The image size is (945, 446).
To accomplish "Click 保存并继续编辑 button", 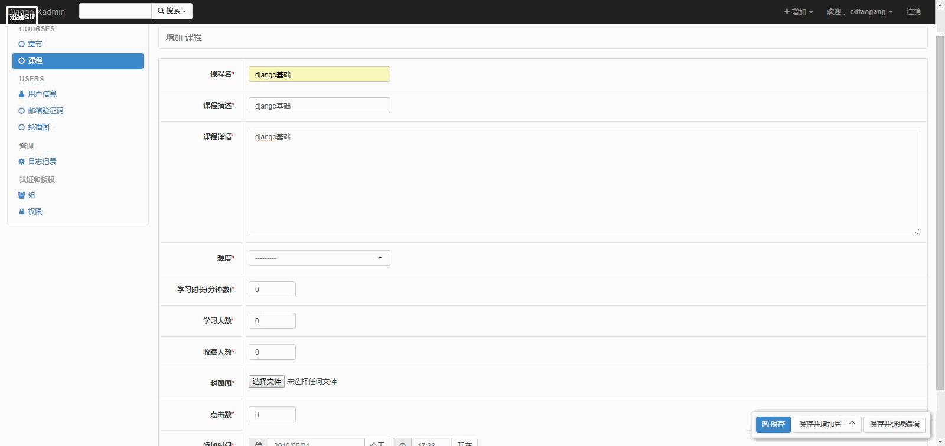I will click(894, 424).
